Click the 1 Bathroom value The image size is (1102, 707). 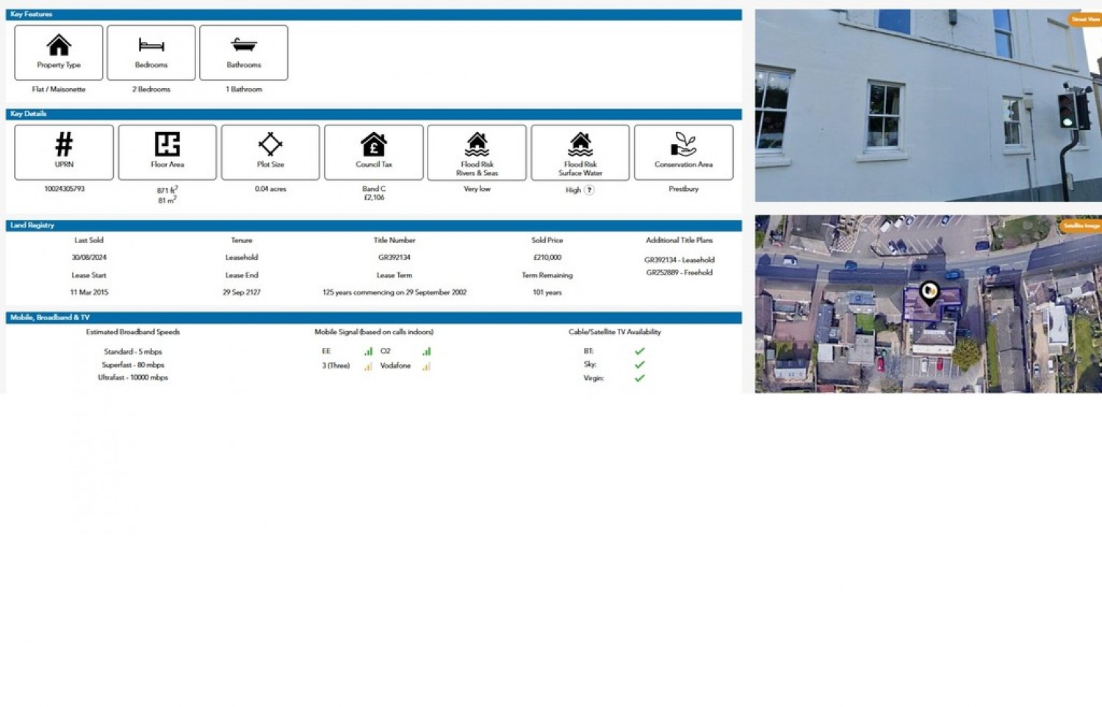(x=244, y=89)
